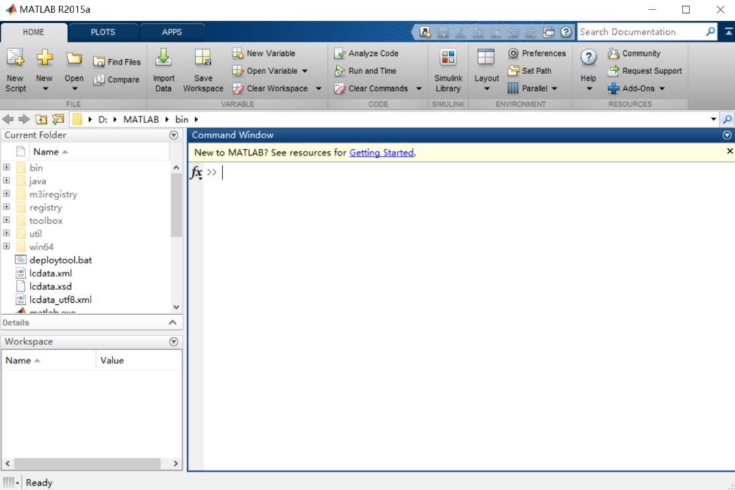Click the Search Documentation field
The image size is (735, 490).
tap(641, 32)
